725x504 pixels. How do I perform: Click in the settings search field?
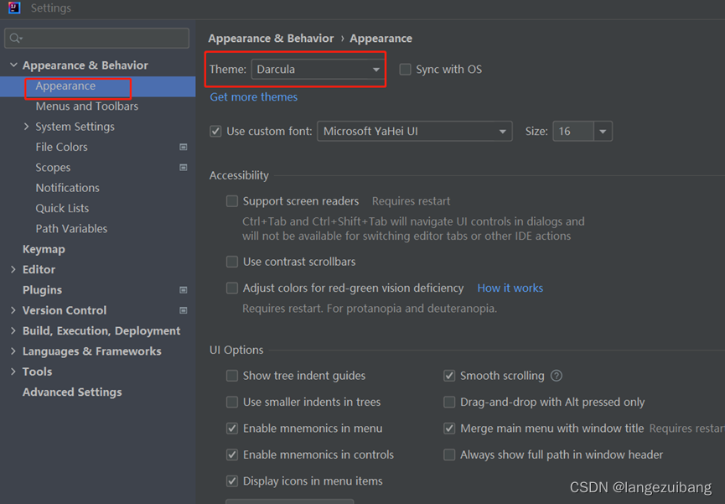pos(96,39)
